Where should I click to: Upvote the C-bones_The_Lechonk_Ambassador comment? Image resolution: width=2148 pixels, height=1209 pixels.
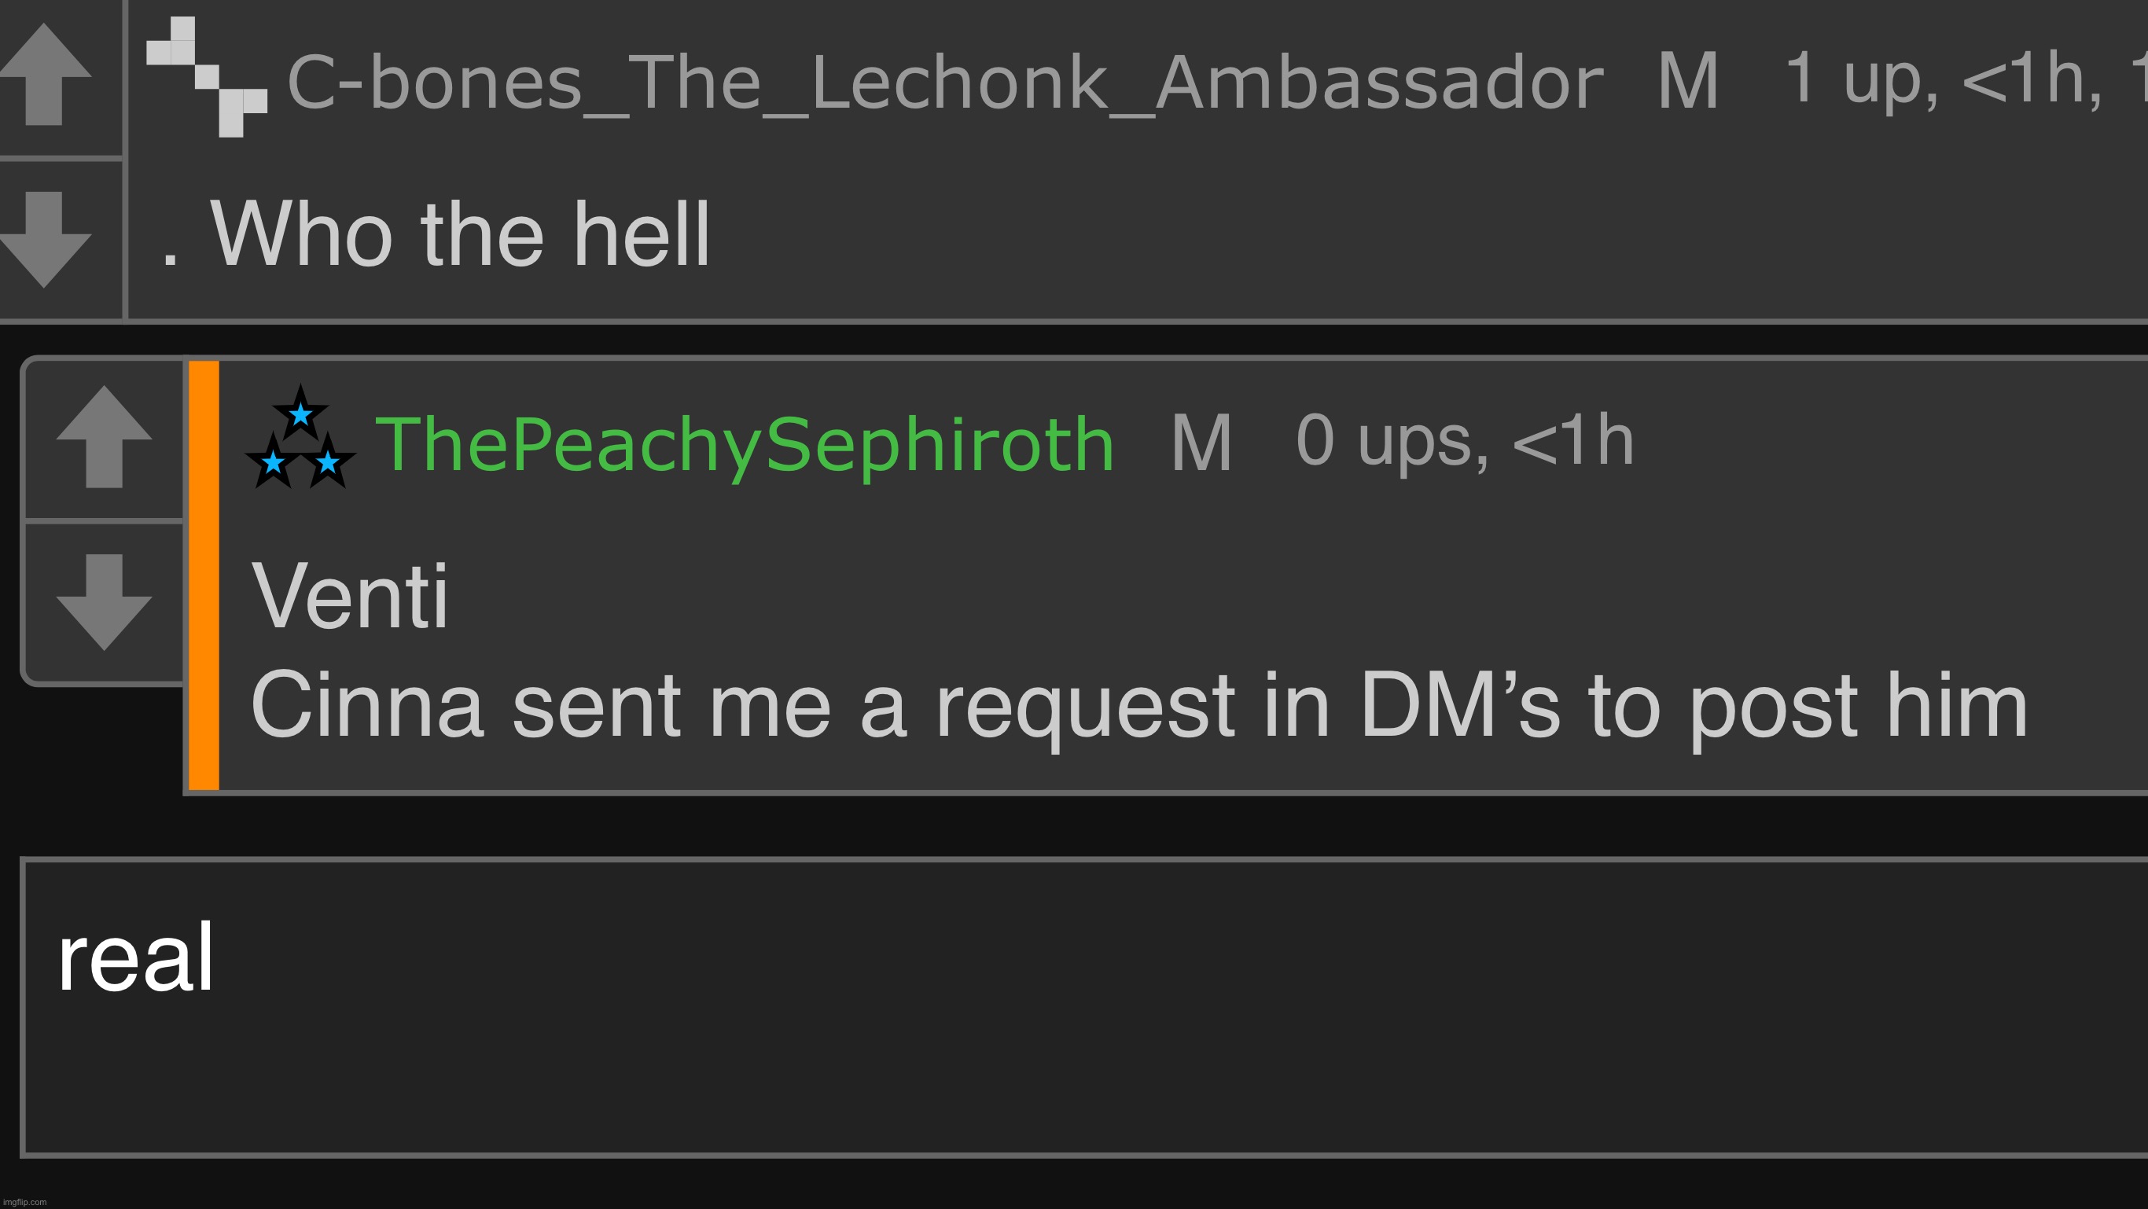coord(46,74)
